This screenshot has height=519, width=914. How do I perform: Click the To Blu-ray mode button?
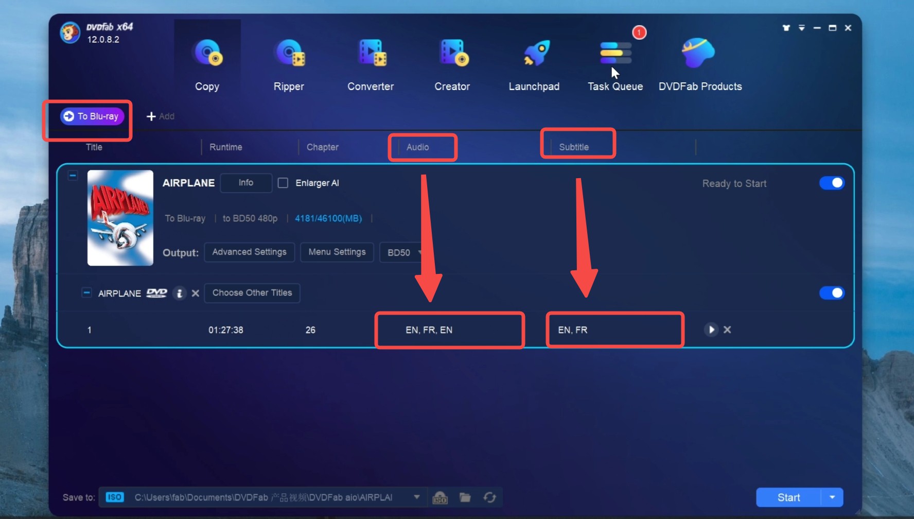tap(92, 116)
